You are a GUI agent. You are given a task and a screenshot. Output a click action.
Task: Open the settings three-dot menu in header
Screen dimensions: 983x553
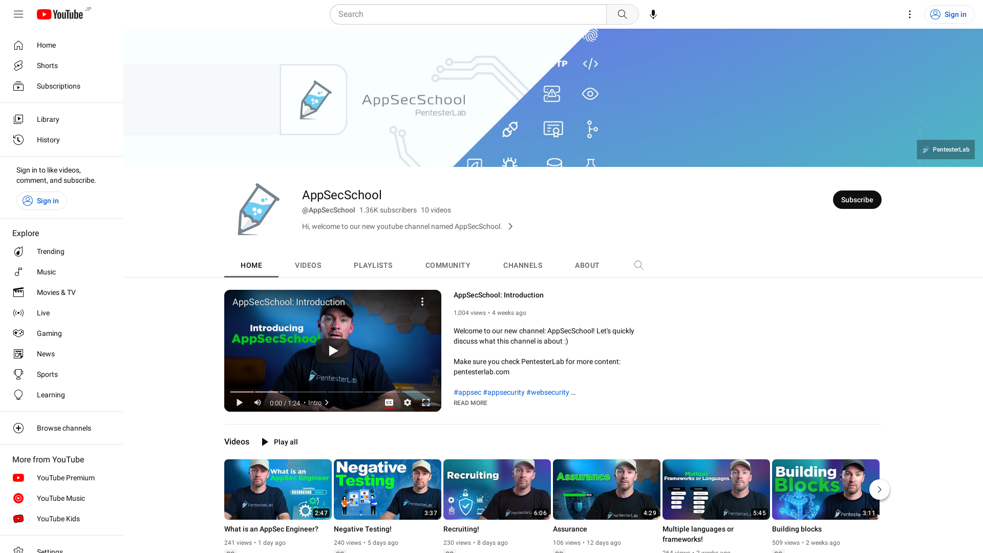[910, 14]
